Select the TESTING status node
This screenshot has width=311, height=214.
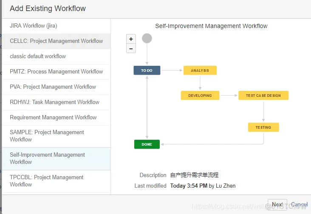pyautogui.click(x=263, y=127)
